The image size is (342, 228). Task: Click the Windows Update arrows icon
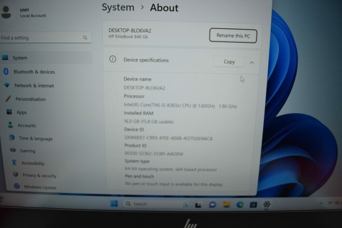17,186
